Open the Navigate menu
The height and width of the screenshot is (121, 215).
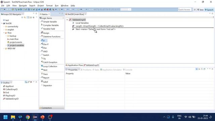[x=23, y=6]
